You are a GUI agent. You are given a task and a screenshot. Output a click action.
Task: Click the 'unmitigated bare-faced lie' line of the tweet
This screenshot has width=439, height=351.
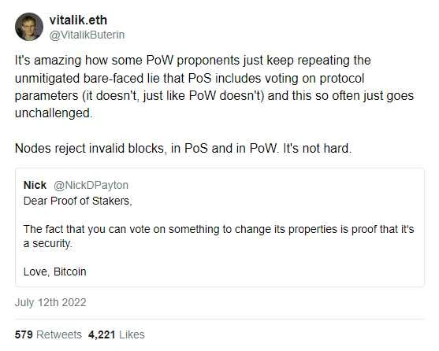click(189, 78)
